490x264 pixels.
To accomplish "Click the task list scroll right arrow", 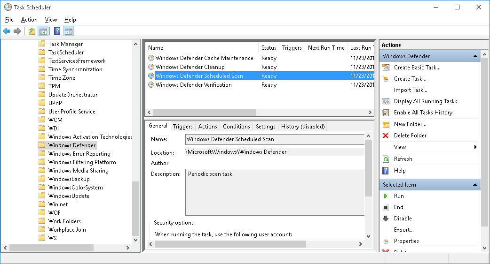I will 370,112.
